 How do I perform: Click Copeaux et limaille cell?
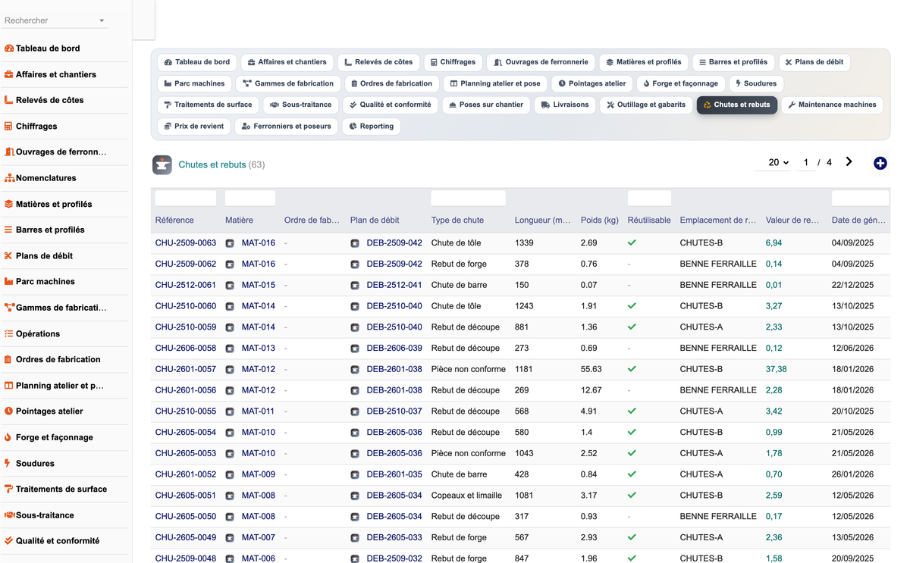[466, 496]
